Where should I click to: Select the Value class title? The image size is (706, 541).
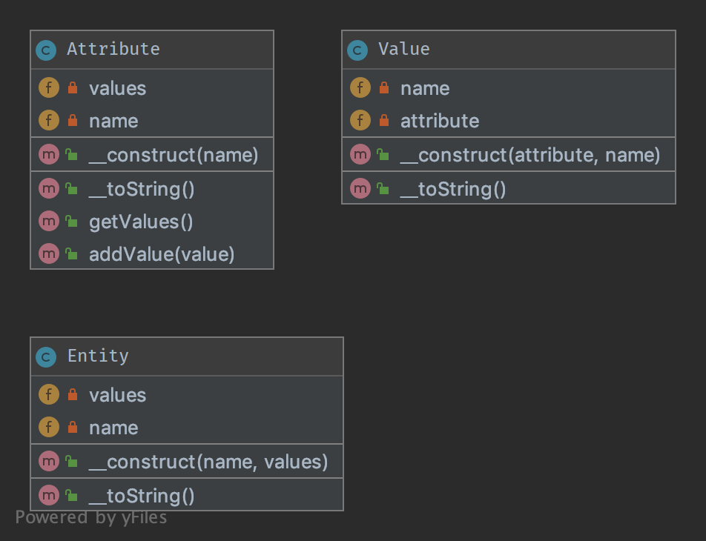pyautogui.click(x=404, y=49)
